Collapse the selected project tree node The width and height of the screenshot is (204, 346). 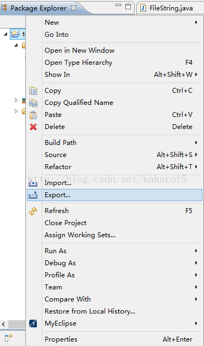click(x=5, y=34)
